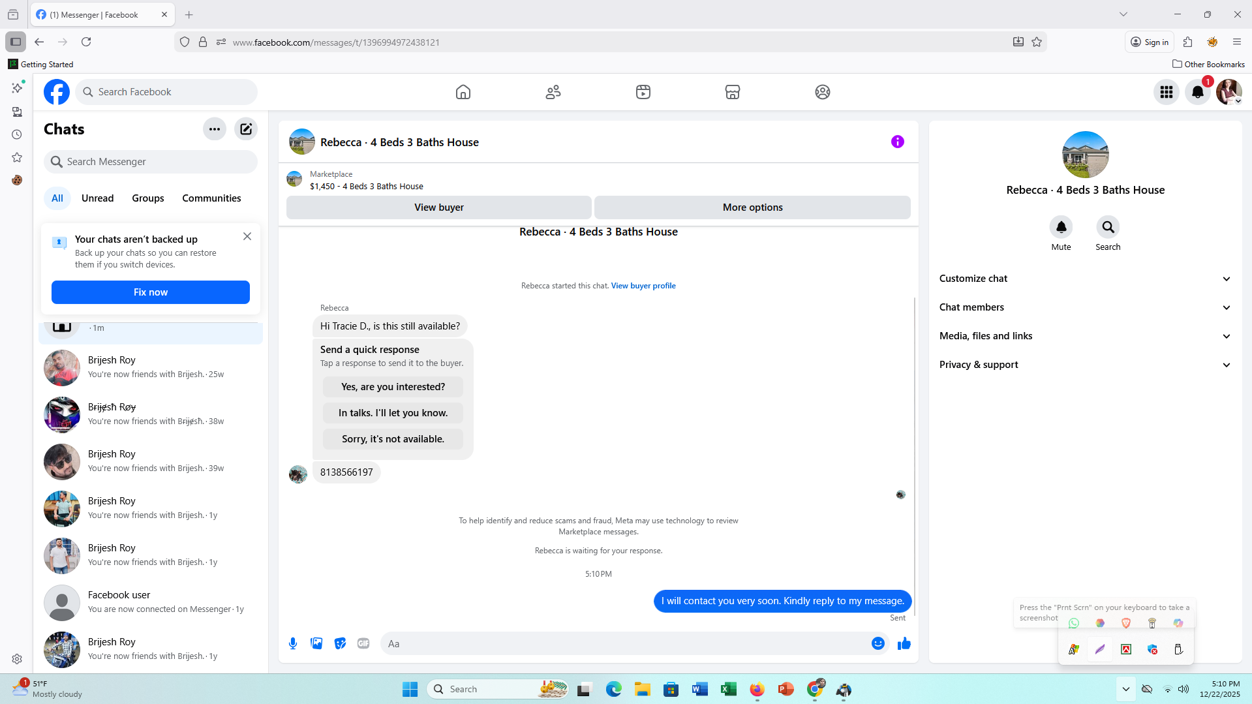The width and height of the screenshot is (1252, 704).
Task: Open the Groups icon in top navigation
Action: (x=823, y=92)
